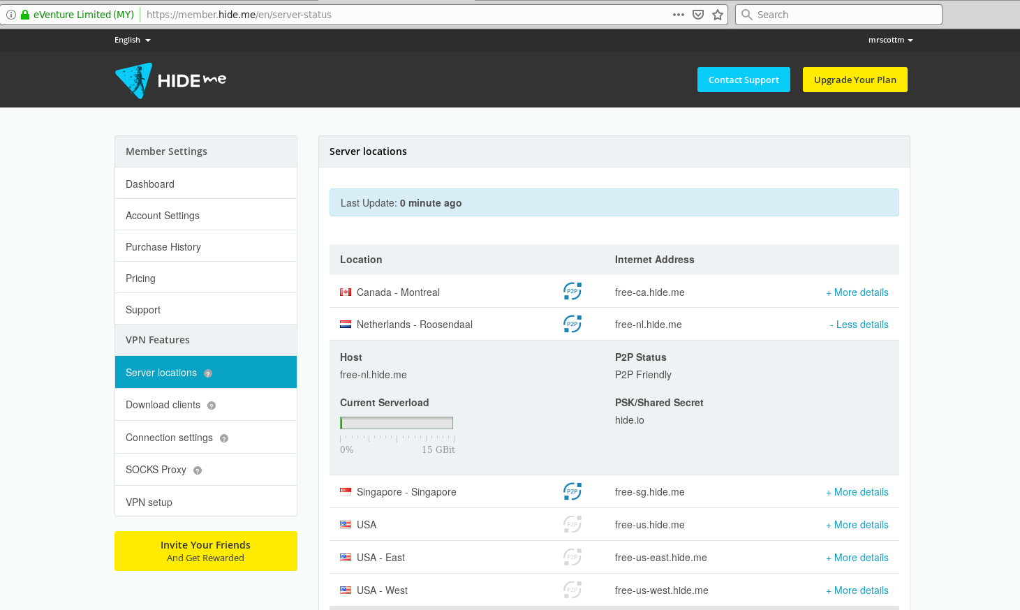
Task: Click the Pocket save icon
Action: coord(698,15)
